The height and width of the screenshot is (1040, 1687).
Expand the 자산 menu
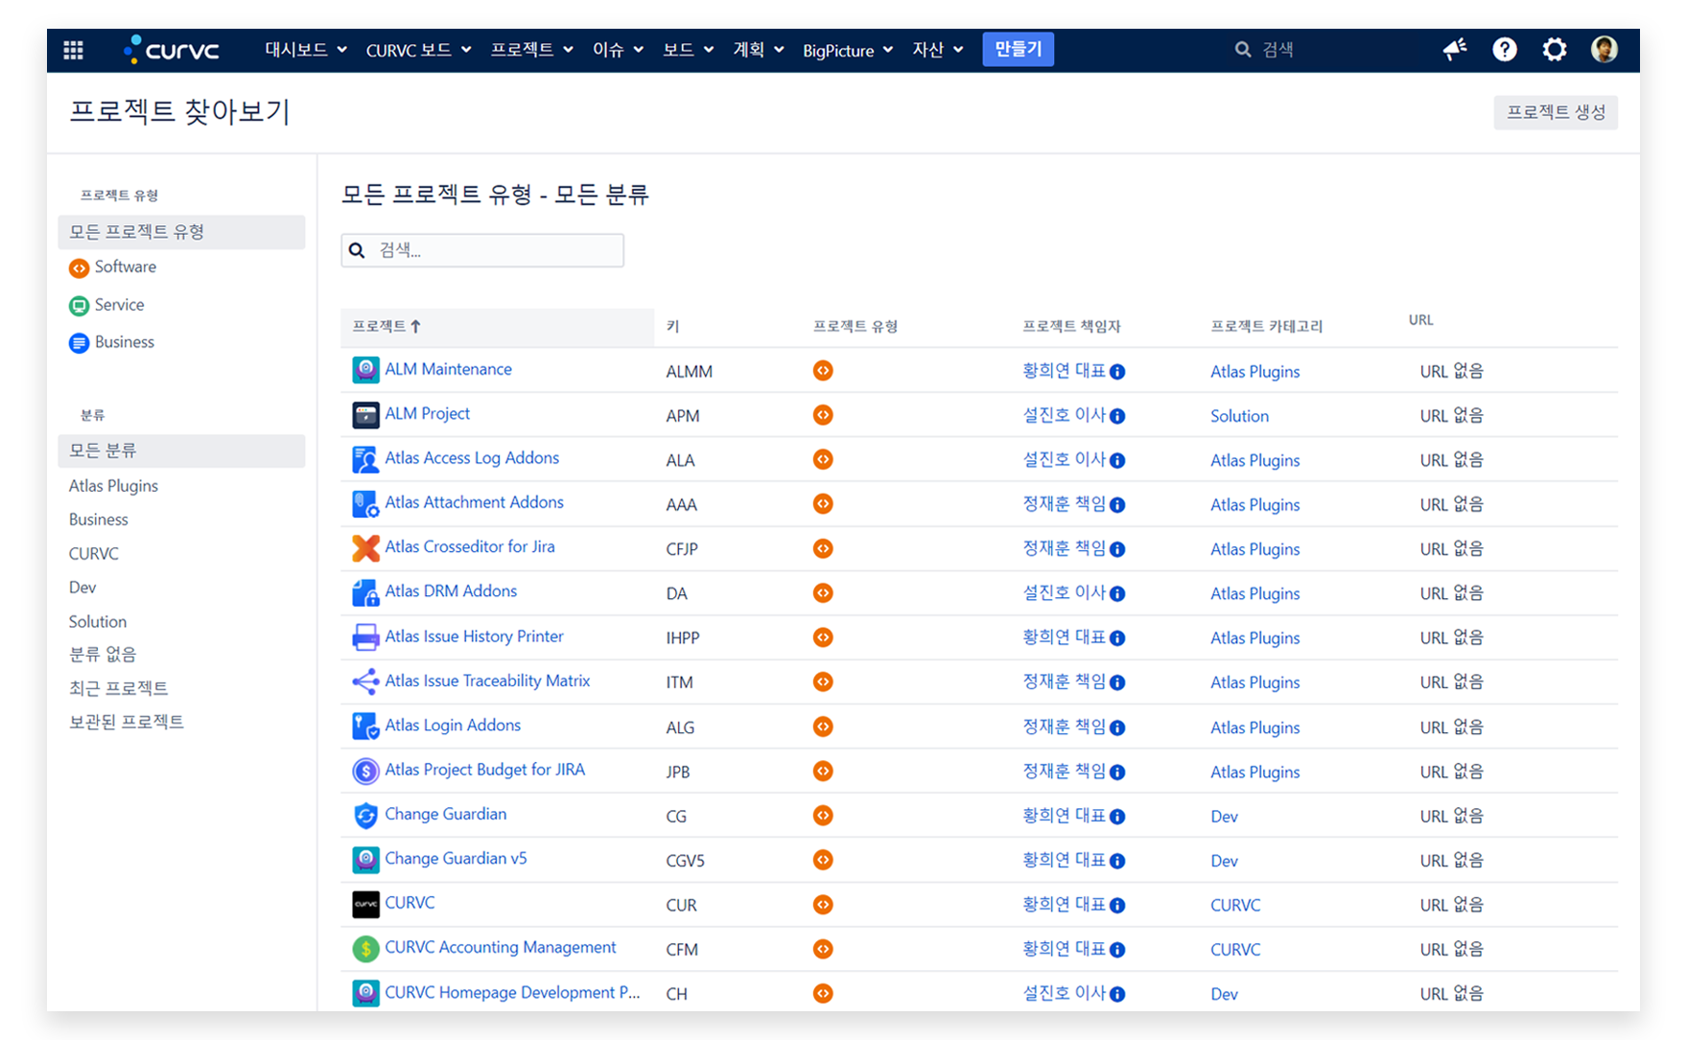point(938,50)
